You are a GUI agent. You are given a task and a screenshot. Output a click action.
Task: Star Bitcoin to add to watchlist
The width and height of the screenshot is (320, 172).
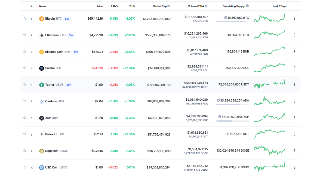24,18
